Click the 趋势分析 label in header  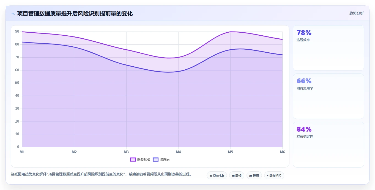click(356, 13)
